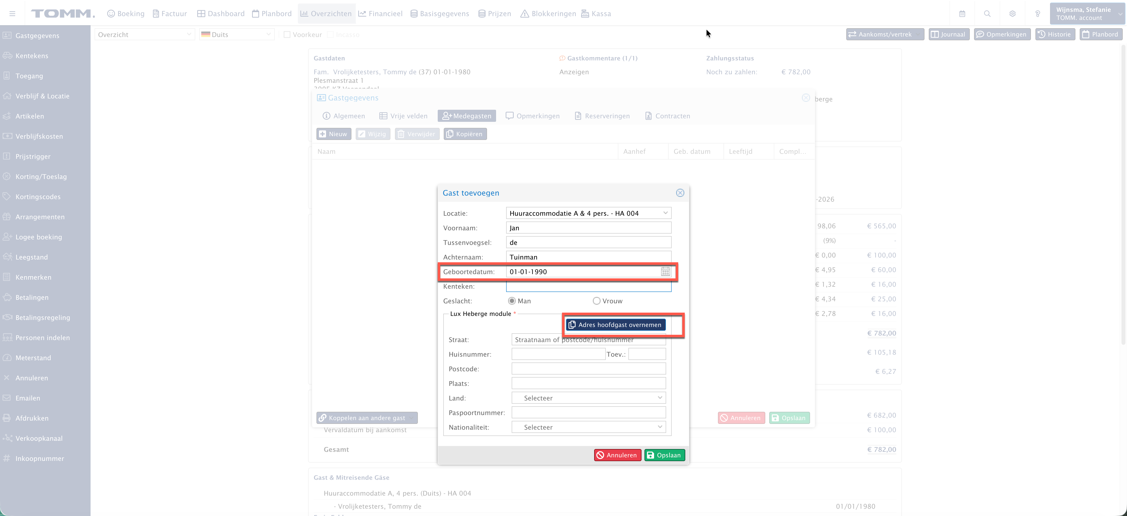
Task: Click the Voornaam input field
Action: point(588,228)
